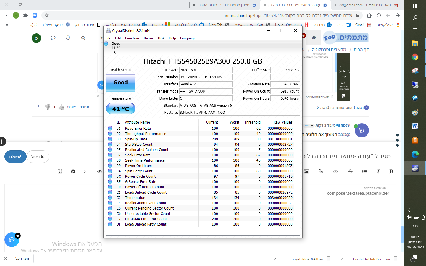Screen dimensions: 426x266
Task: Select the Power-On Hours attribute row
Action: (203, 166)
